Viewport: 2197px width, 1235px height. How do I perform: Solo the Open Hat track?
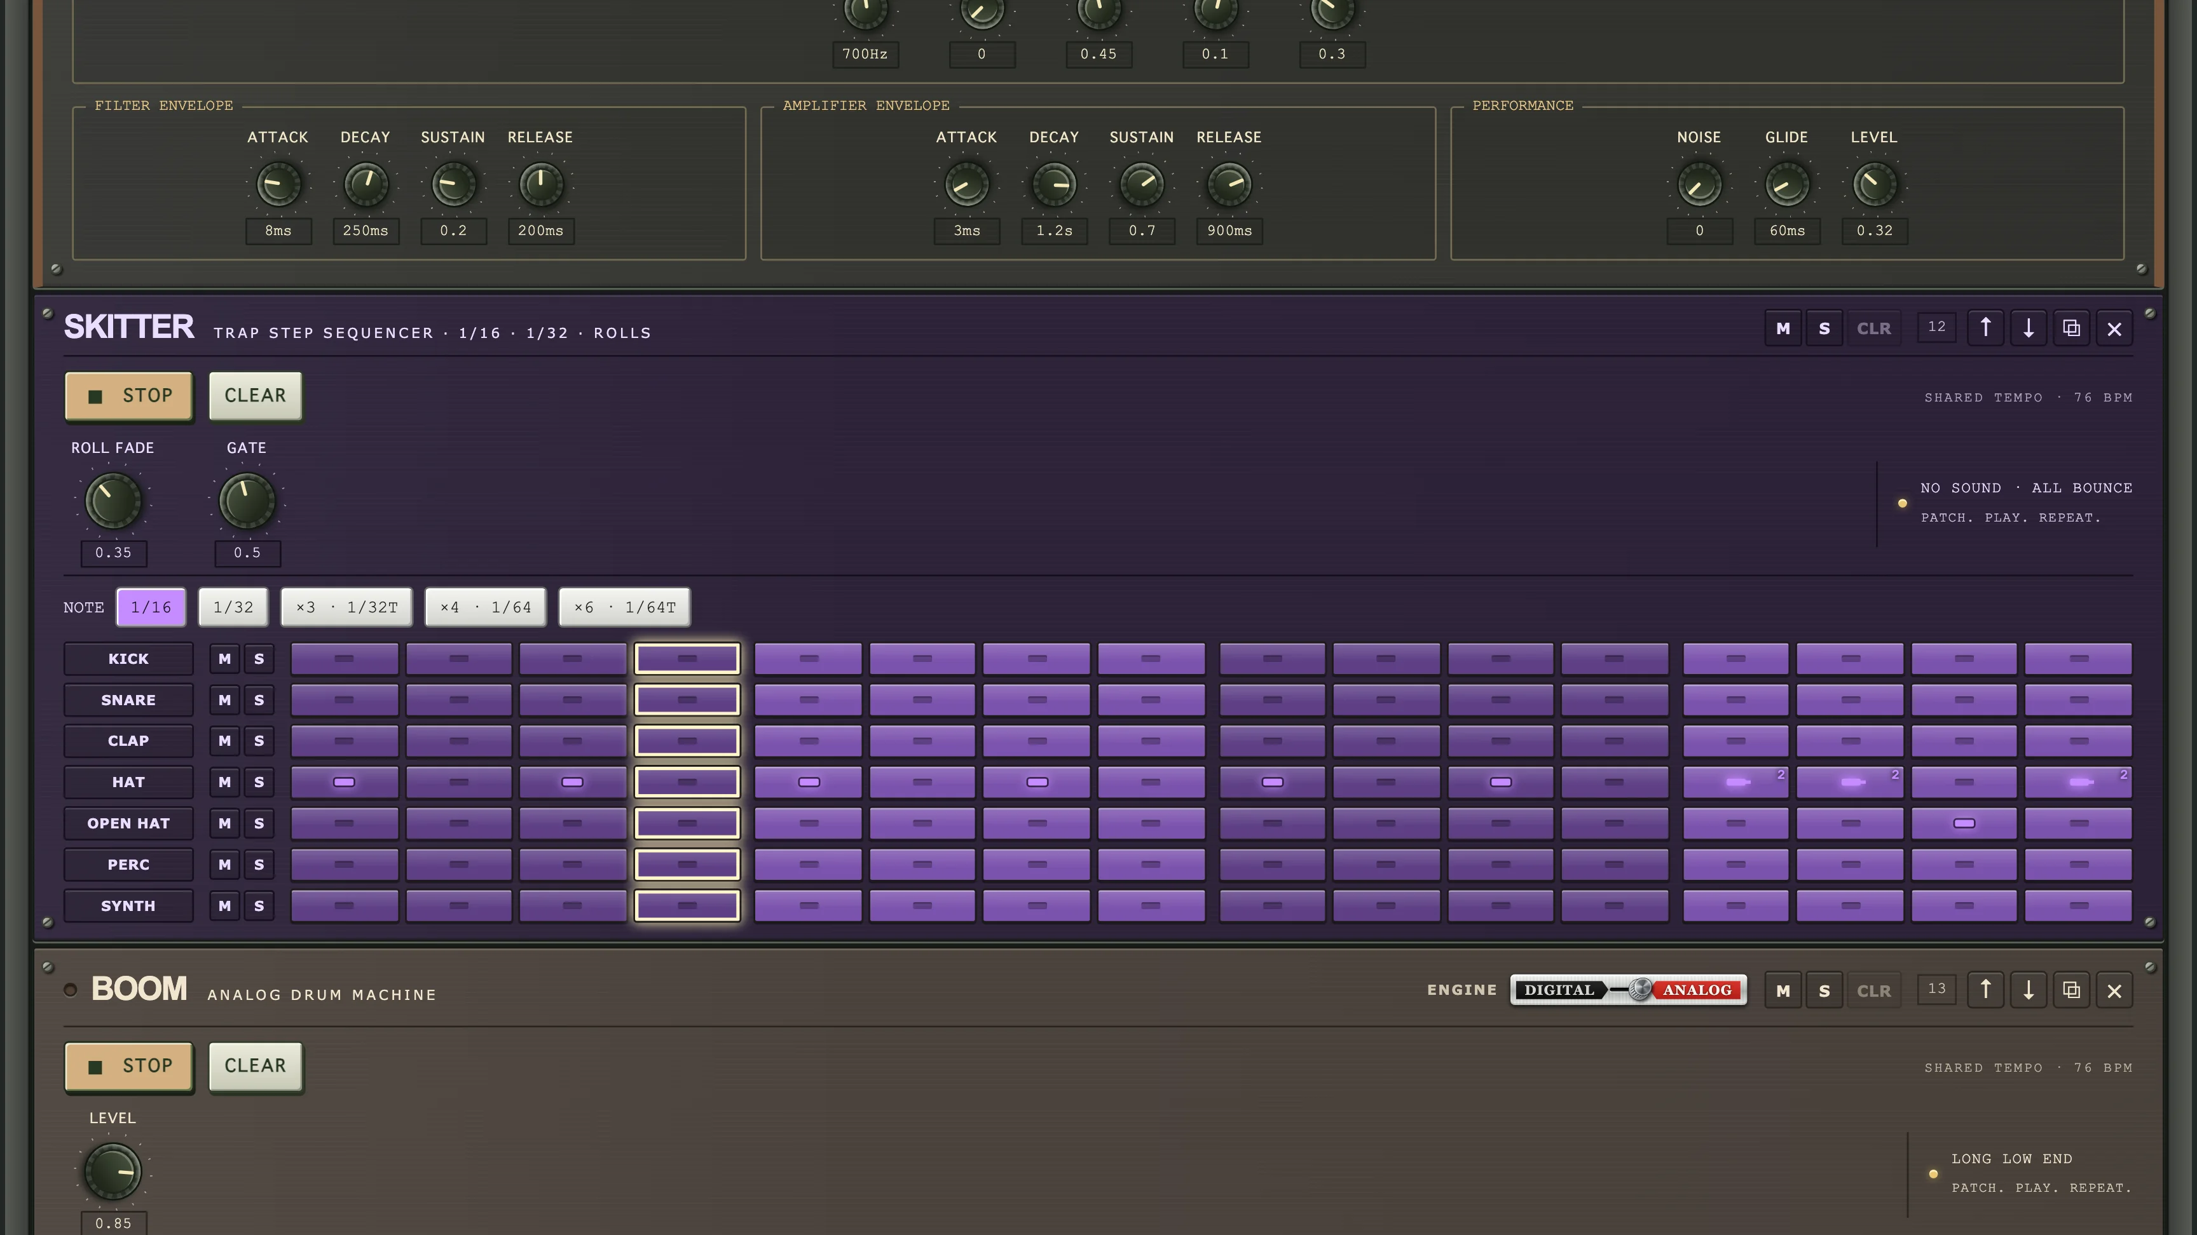pos(259,823)
